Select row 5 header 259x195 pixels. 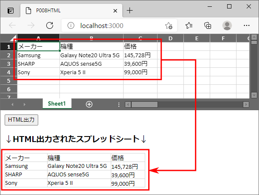pos(9,81)
